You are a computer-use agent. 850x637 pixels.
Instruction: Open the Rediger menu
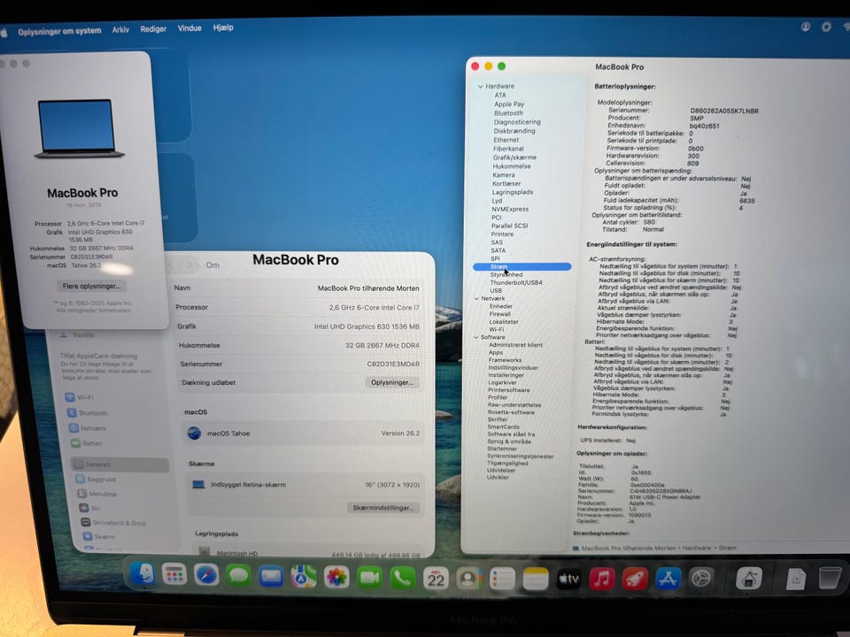pyautogui.click(x=153, y=28)
